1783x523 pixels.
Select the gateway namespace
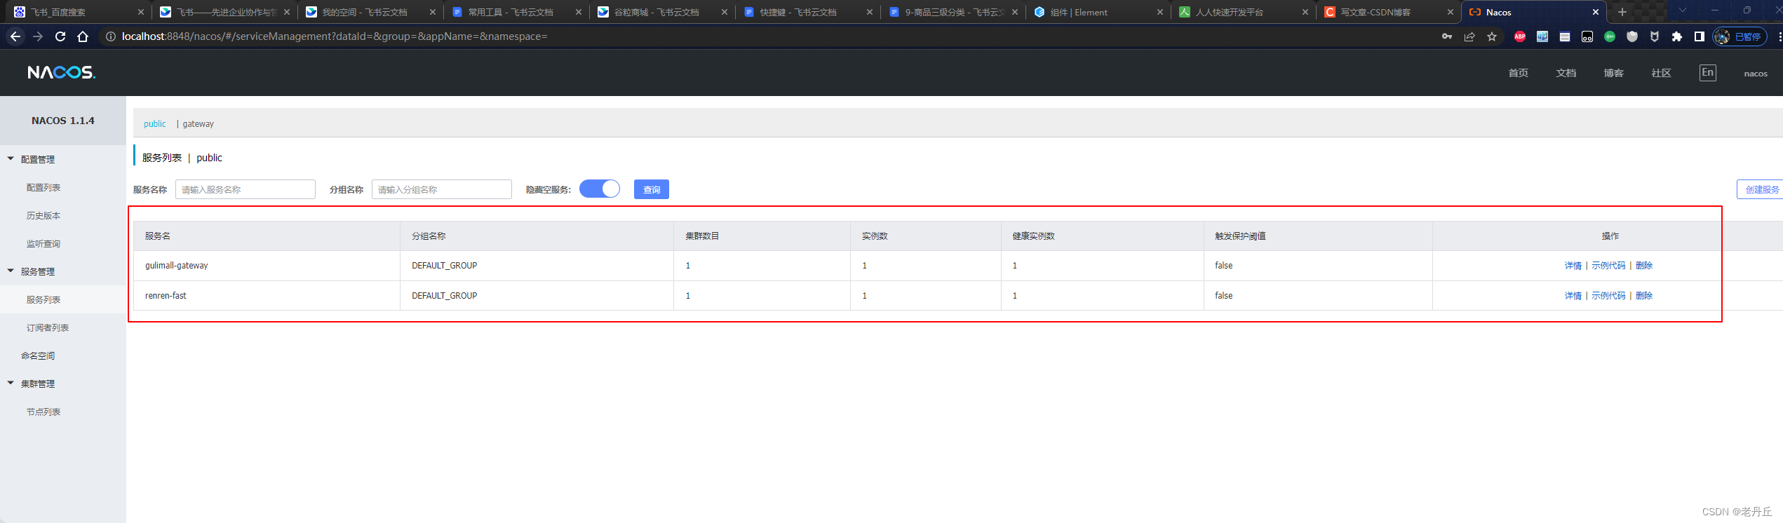[x=199, y=123]
